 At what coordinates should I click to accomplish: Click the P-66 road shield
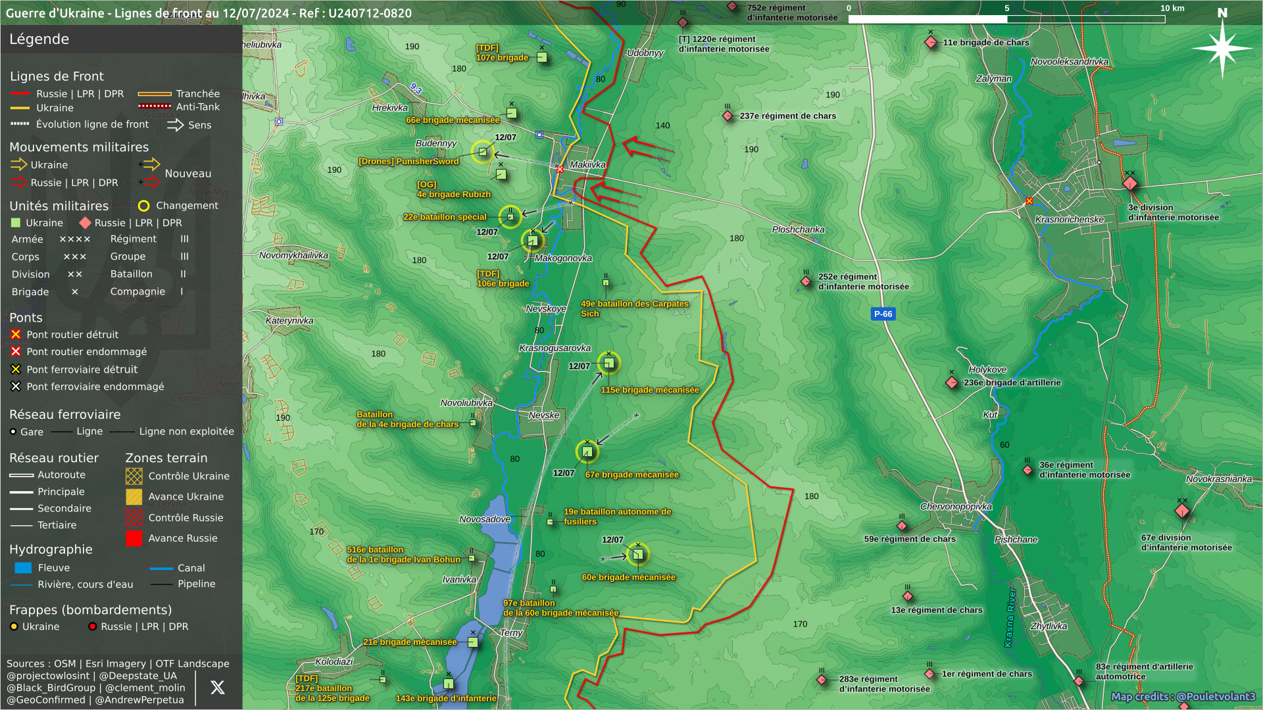point(883,314)
